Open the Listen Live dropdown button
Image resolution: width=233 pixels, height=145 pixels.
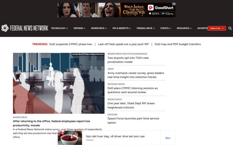216,28
